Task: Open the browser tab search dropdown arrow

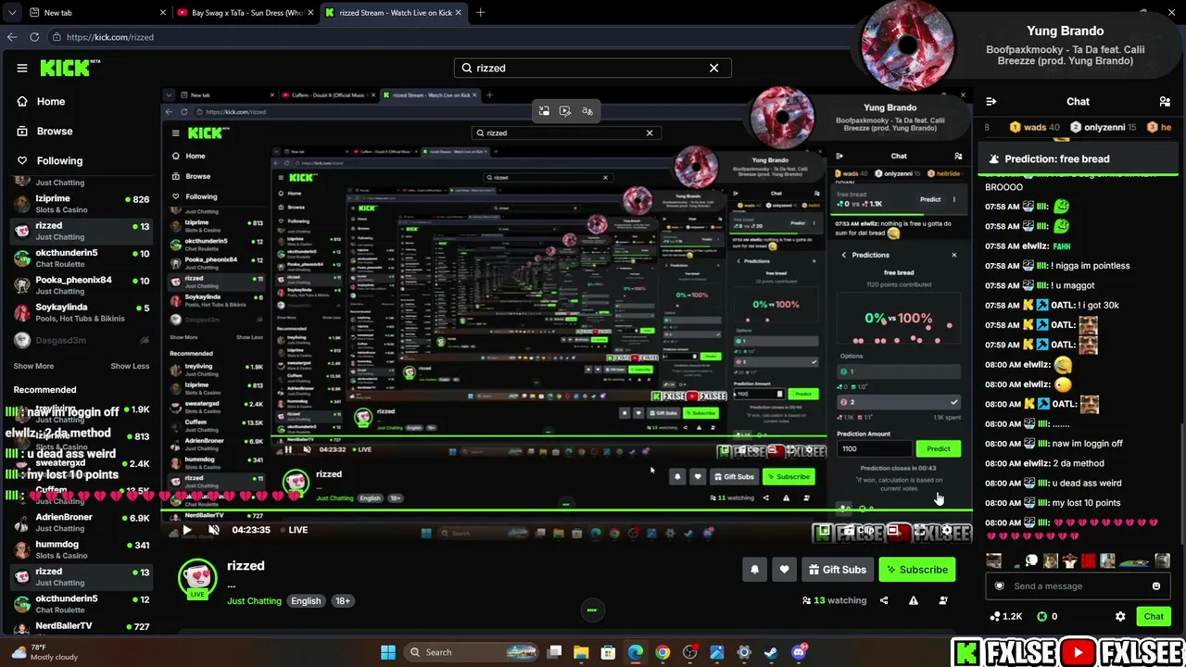Action: 12,13
